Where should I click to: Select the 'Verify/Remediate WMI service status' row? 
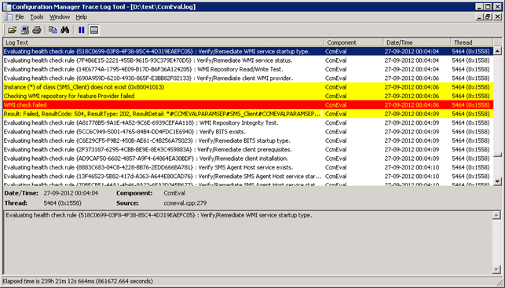(x=248, y=60)
